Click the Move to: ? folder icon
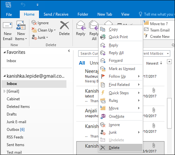Image resolution: width=175 pixels, height=155 pixels. tap(146, 23)
